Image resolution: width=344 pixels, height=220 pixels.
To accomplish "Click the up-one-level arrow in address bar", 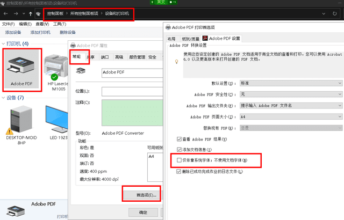I will pyautogui.click(x=30, y=13).
